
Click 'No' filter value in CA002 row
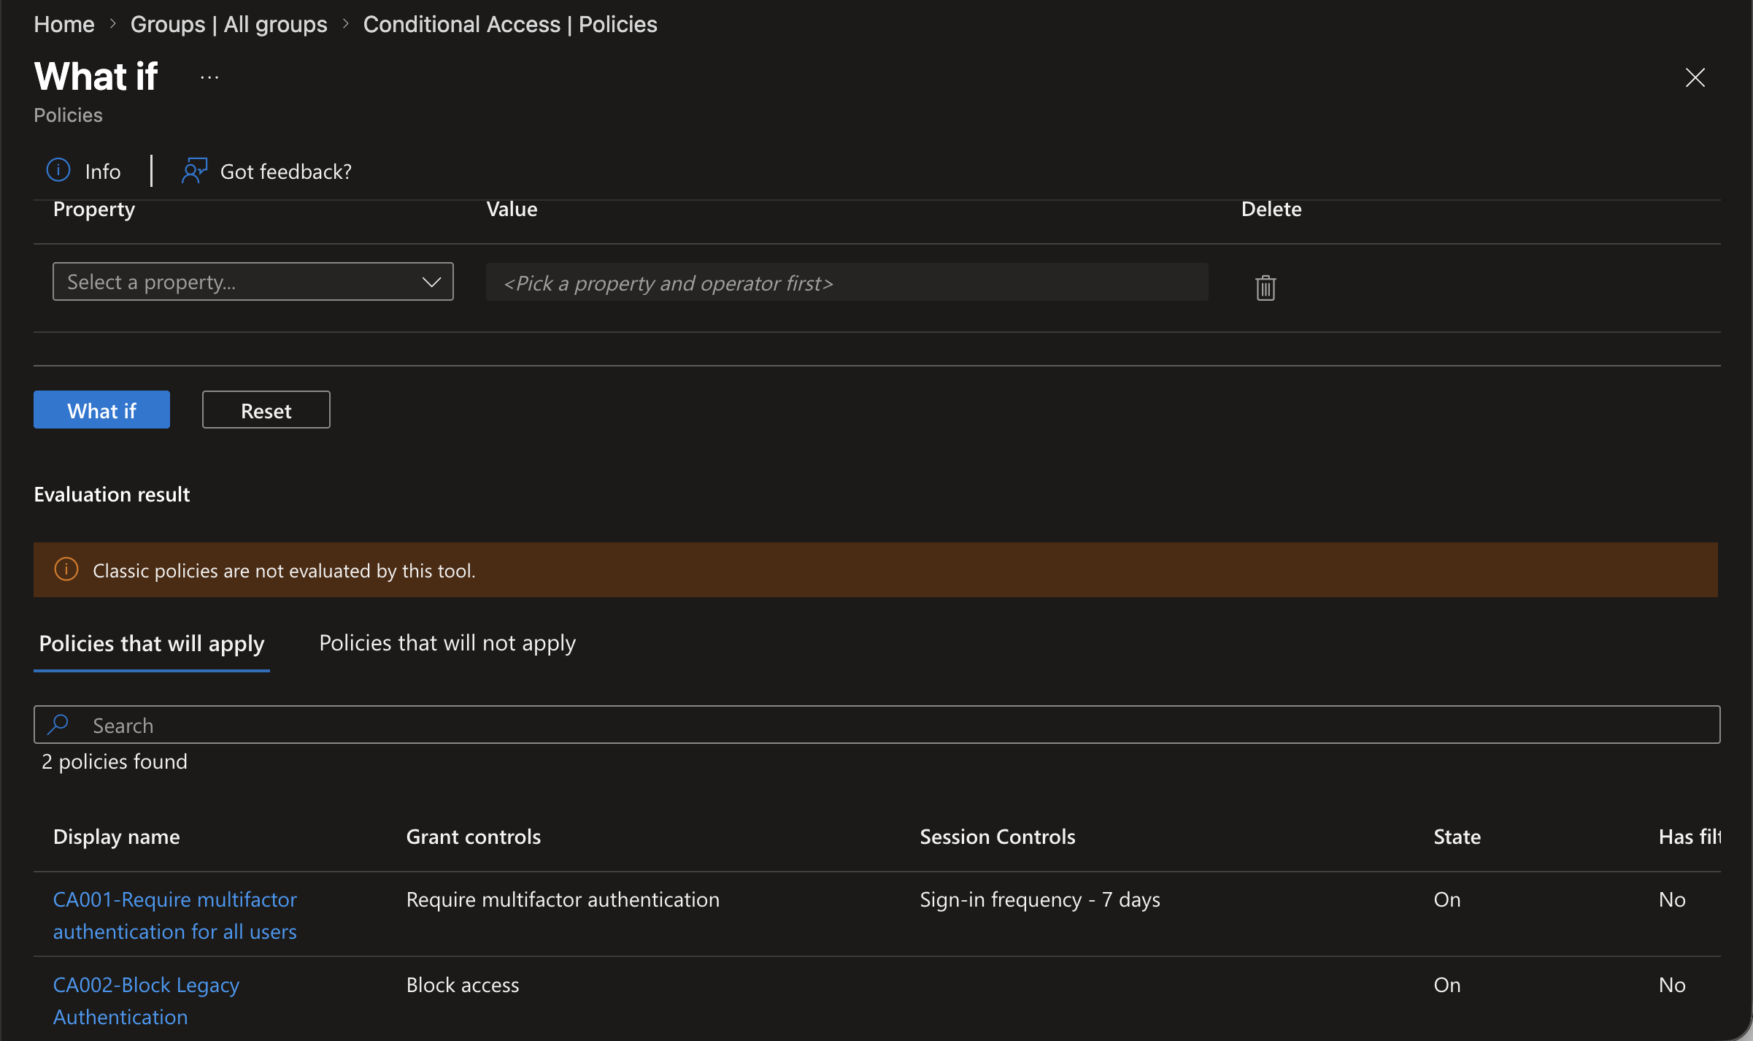(1672, 985)
